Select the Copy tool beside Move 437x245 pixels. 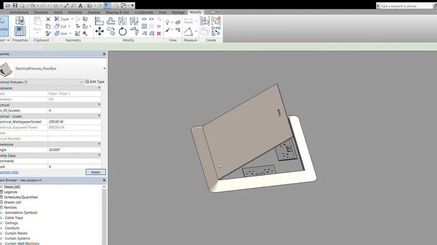point(111,31)
